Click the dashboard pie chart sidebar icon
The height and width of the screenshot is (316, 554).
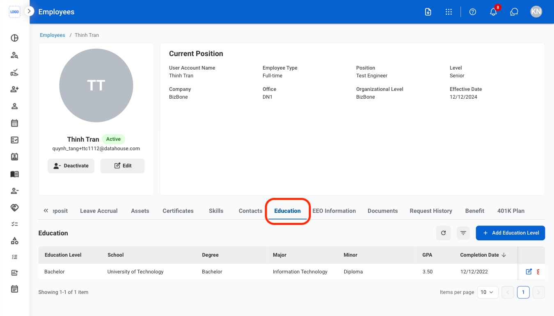[x=14, y=38]
